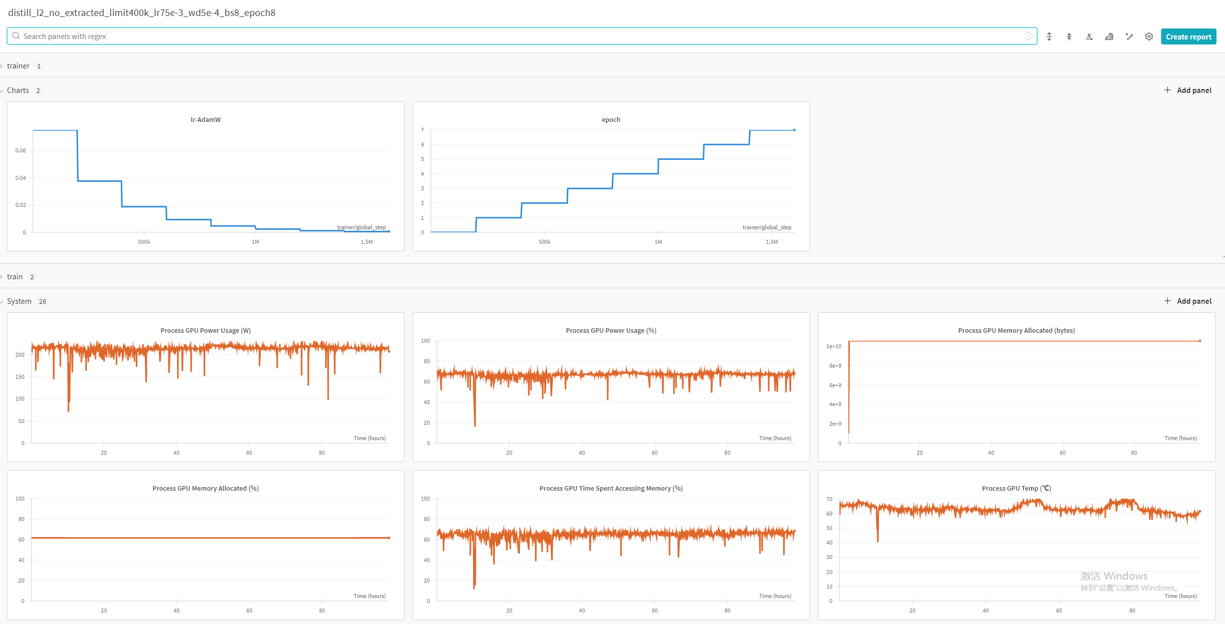Open the epoch chart panel

(611, 176)
